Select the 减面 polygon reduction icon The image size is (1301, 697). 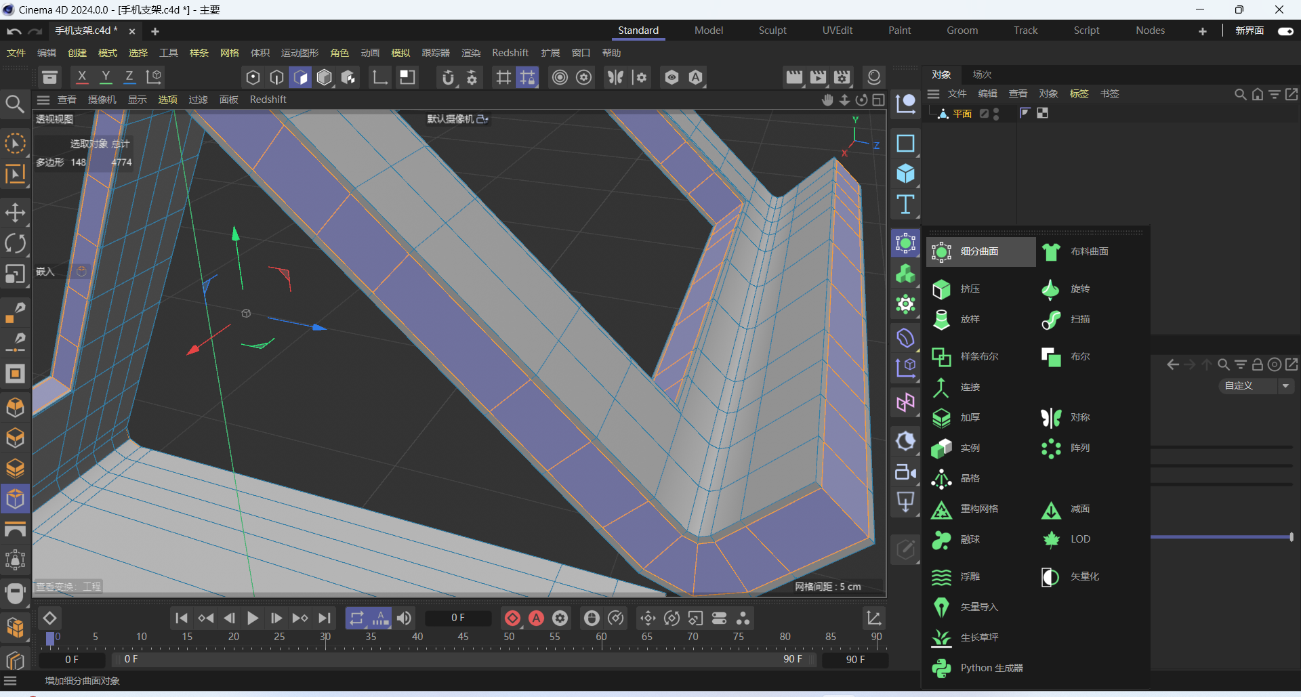click(x=1051, y=509)
